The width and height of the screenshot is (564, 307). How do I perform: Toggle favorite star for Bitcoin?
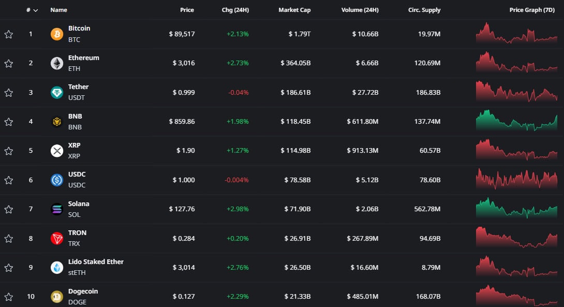[x=9, y=34]
